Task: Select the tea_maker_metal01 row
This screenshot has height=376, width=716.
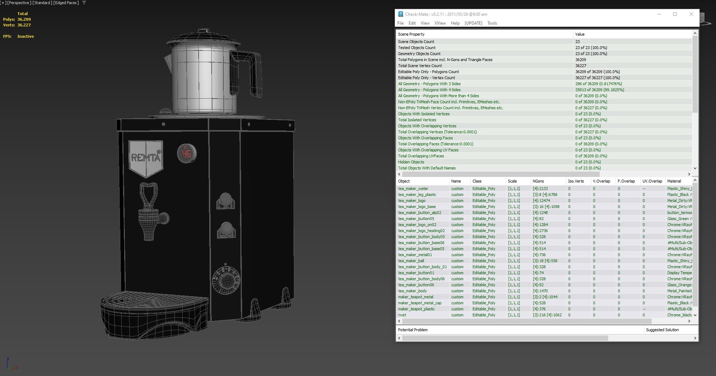Action: [544, 255]
